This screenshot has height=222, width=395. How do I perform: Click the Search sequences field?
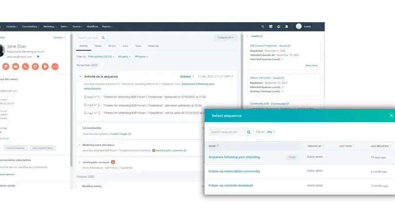point(227,132)
